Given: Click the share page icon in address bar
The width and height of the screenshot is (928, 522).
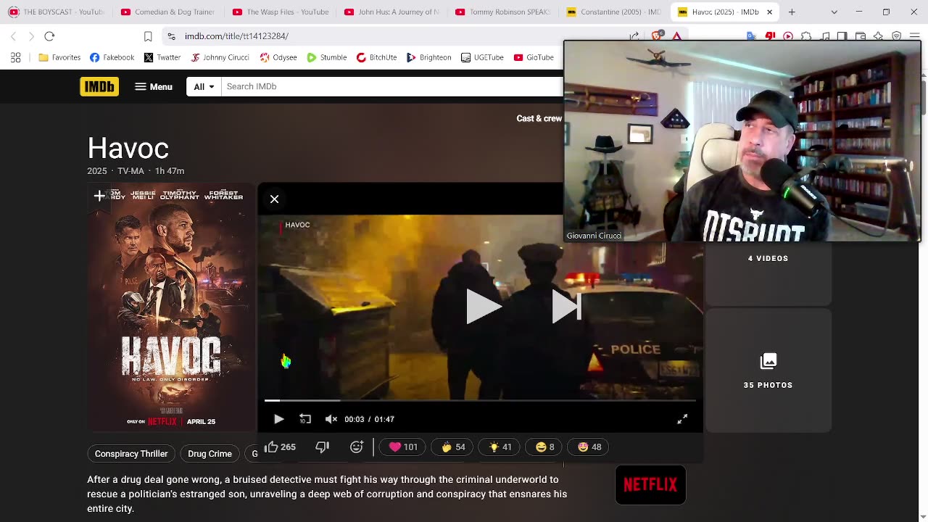Looking at the screenshot, I should click(634, 36).
